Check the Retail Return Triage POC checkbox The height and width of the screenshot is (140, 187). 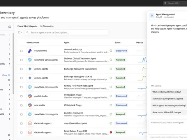coord(21,133)
